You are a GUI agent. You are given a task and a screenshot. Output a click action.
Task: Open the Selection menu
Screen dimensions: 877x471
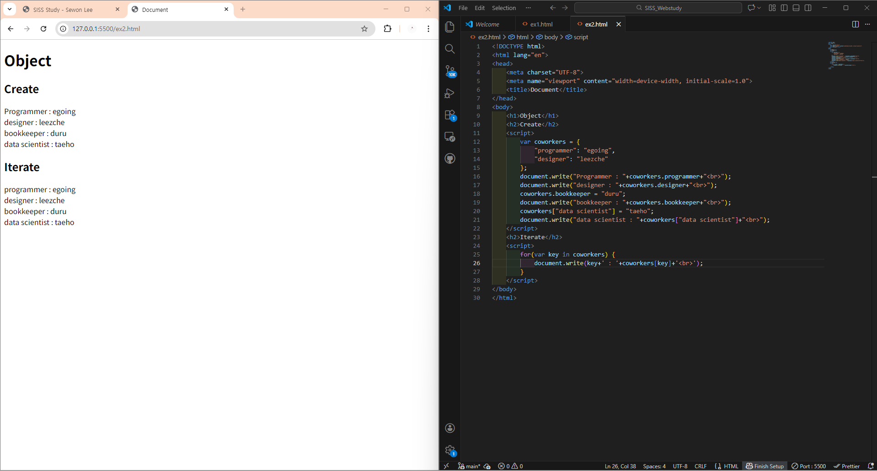click(503, 8)
